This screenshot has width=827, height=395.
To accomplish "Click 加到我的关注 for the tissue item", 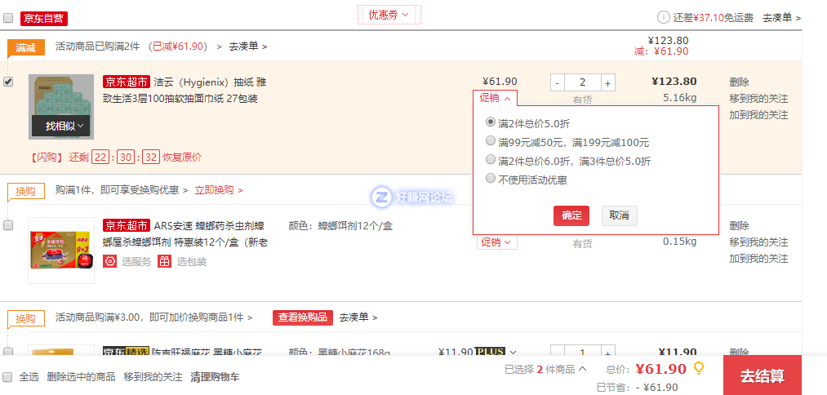I will point(758,115).
